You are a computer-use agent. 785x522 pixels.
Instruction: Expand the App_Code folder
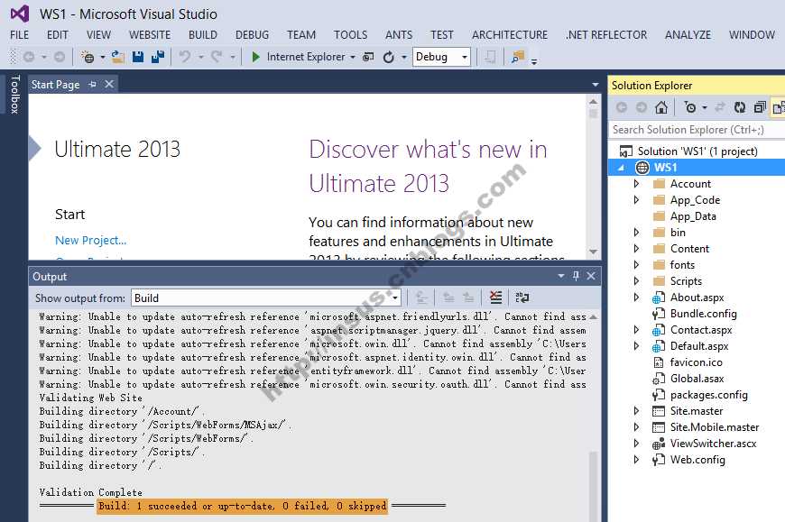click(x=636, y=200)
